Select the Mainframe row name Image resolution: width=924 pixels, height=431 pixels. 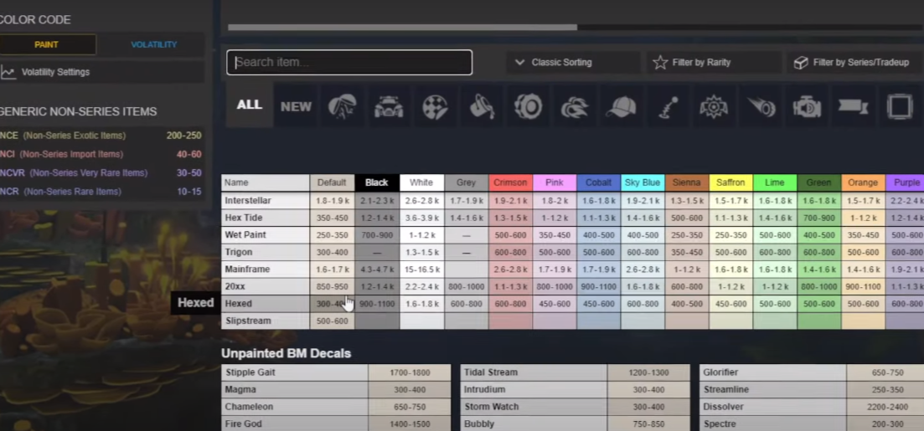[266, 269]
